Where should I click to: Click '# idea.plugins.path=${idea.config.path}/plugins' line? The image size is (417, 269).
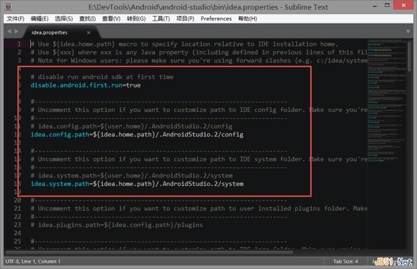117,225
